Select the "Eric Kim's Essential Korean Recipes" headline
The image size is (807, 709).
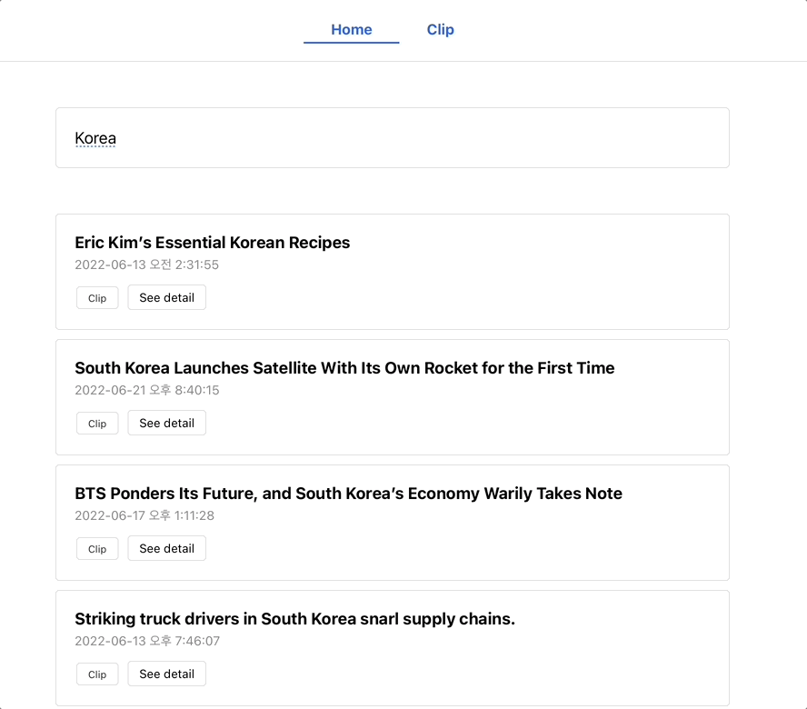pos(212,243)
